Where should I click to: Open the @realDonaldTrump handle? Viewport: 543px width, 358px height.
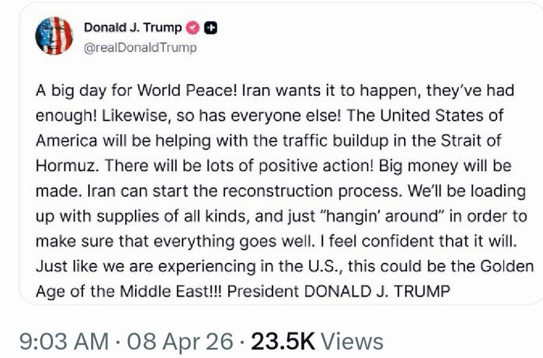[x=141, y=48]
